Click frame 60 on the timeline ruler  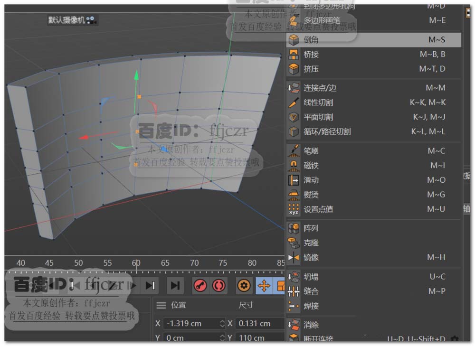[136, 263]
